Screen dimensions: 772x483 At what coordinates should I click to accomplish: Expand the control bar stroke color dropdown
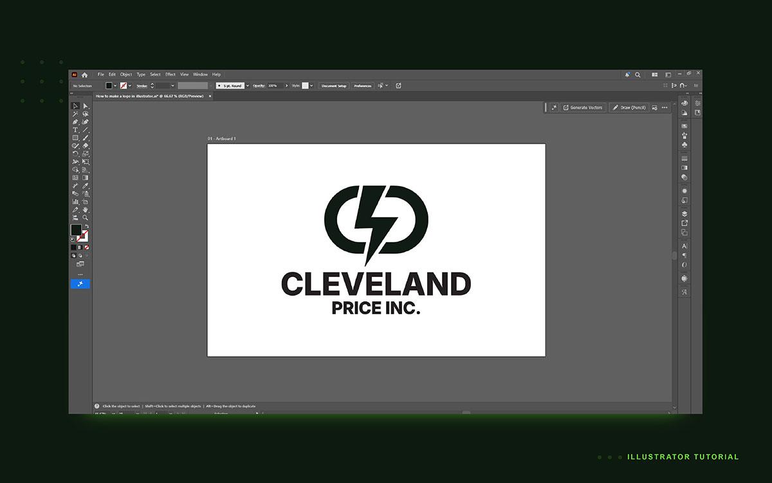click(130, 86)
